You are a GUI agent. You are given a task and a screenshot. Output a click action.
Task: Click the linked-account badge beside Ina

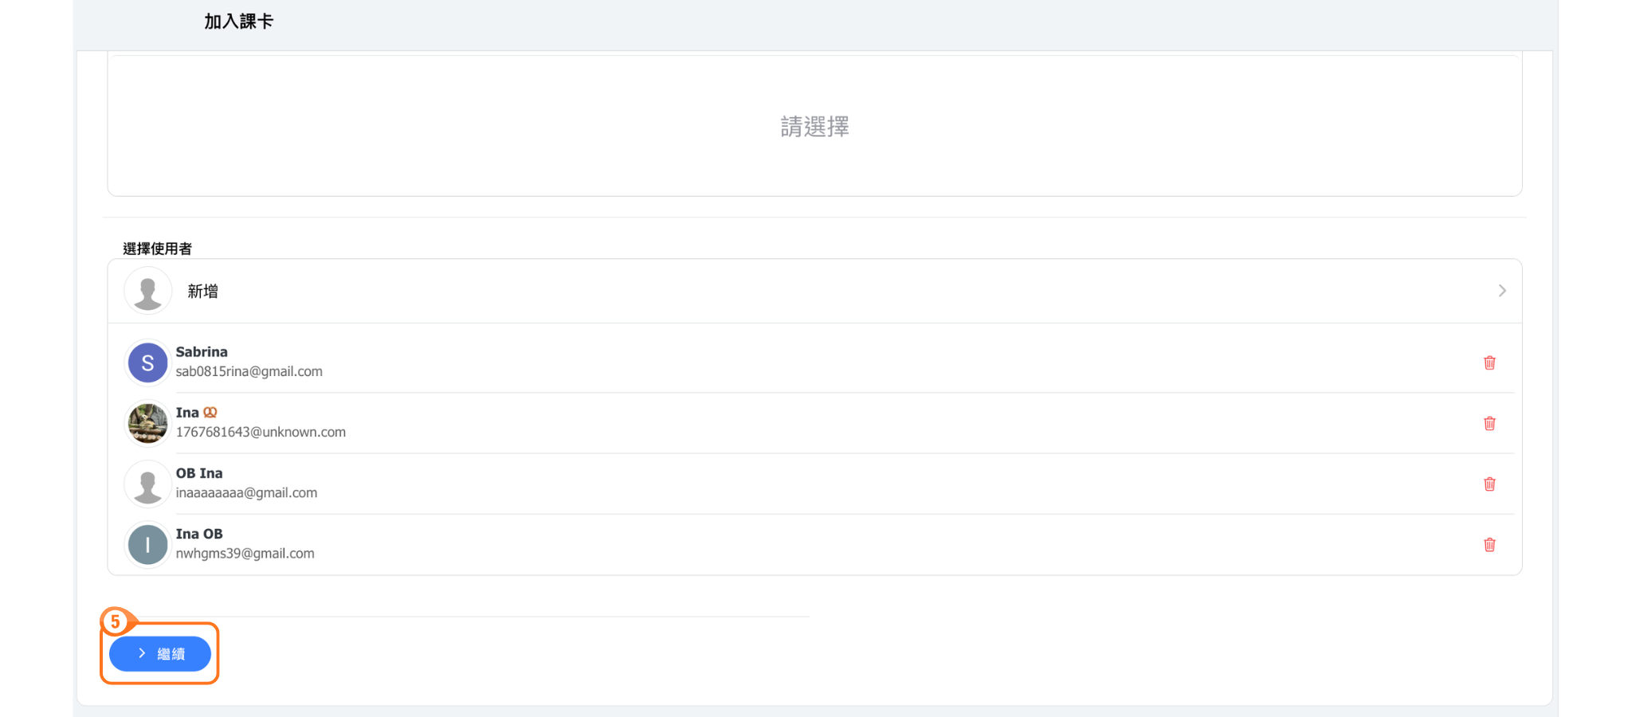(210, 413)
